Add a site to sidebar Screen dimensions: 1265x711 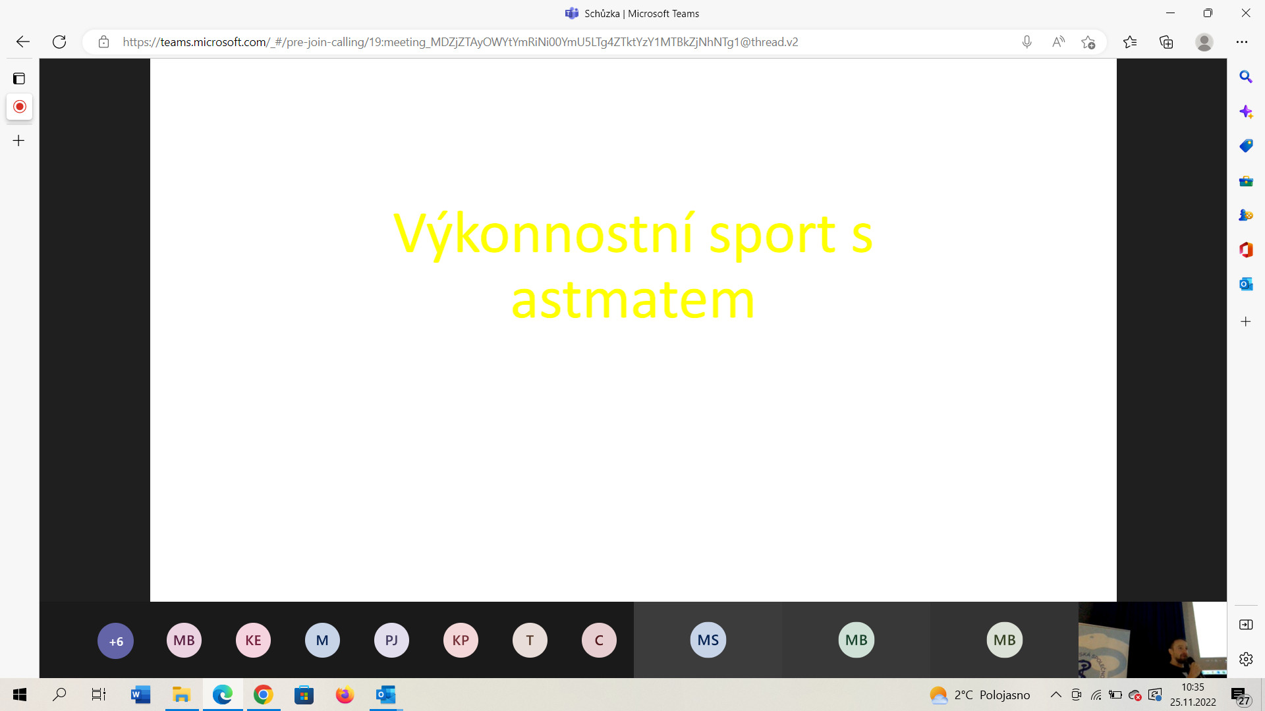click(x=1246, y=322)
